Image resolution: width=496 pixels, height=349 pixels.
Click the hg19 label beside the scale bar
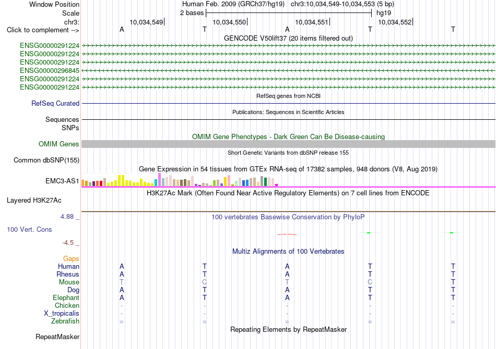click(x=383, y=13)
